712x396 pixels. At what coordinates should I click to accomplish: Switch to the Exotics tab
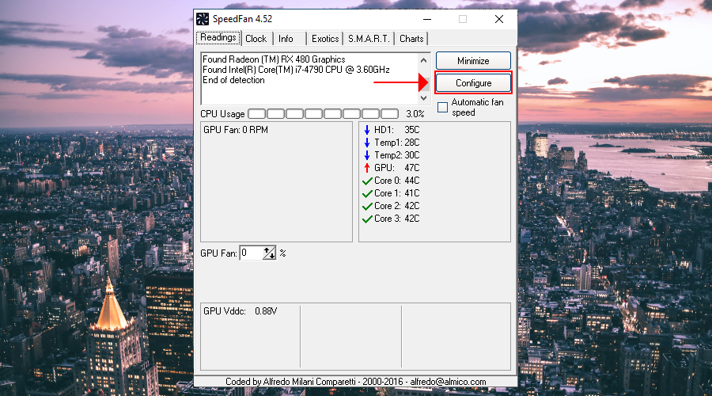[324, 39]
